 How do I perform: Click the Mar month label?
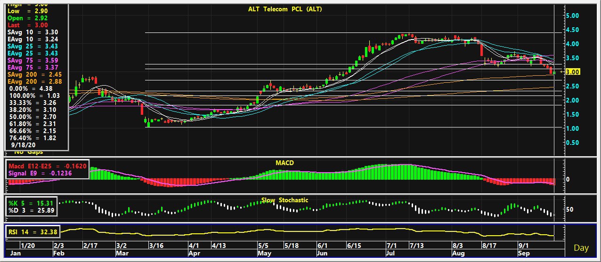click(x=123, y=253)
